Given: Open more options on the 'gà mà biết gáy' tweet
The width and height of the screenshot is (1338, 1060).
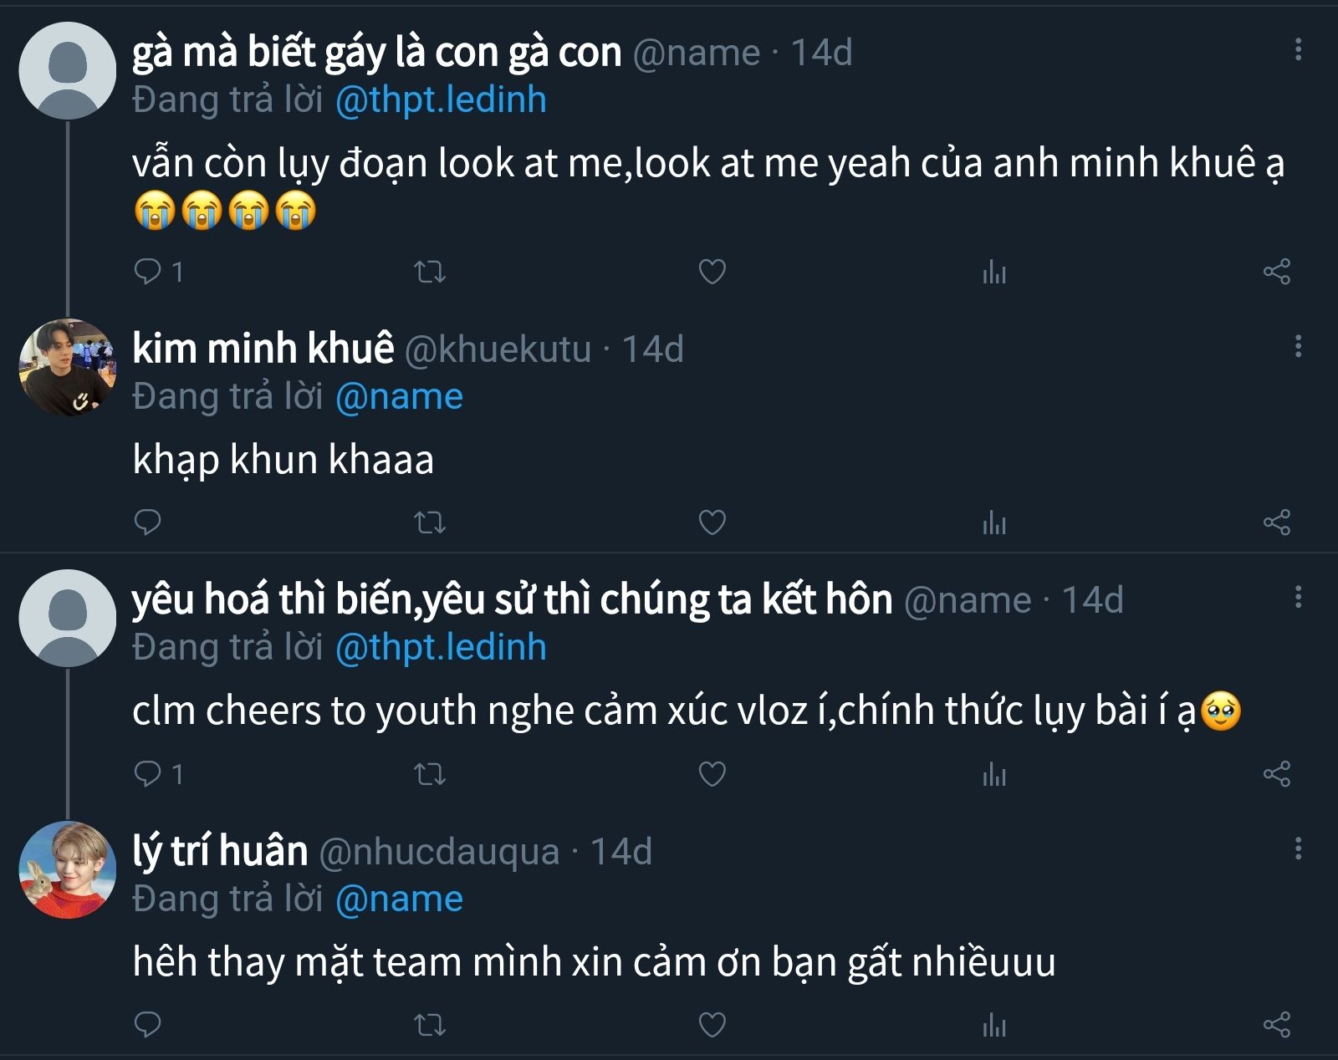Looking at the screenshot, I should click(1298, 49).
